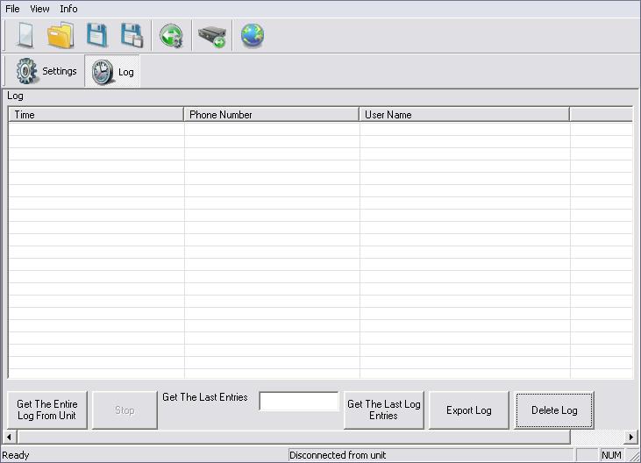Click the single floppy disk Save icon
641x463 pixels.
tap(96, 36)
